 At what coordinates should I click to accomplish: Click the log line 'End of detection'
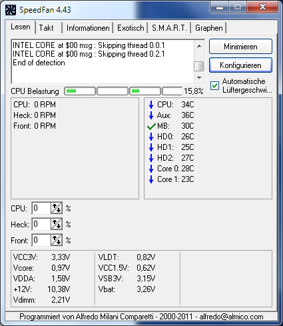pyautogui.click(x=39, y=63)
